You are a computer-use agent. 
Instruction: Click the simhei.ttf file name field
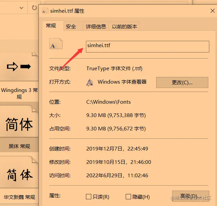point(147,46)
